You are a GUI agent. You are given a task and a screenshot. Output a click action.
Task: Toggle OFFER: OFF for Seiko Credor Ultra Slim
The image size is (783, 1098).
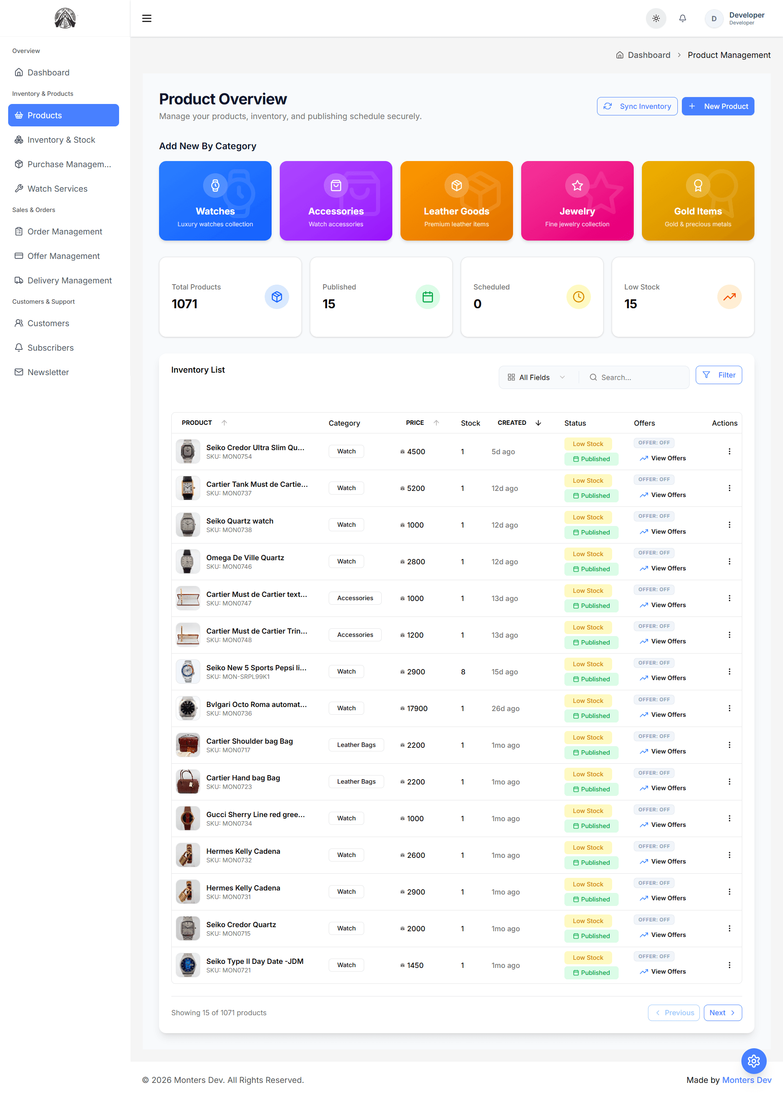pyautogui.click(x=654, y=442)
